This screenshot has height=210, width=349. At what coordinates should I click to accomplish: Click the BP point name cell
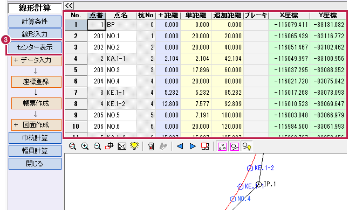pyautogui.click(x=121, y=25)
